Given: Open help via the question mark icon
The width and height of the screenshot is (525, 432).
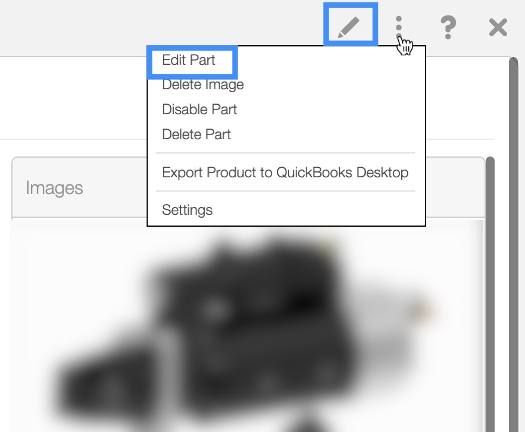Looking at the screenshot, I should (x=448, y=28).
